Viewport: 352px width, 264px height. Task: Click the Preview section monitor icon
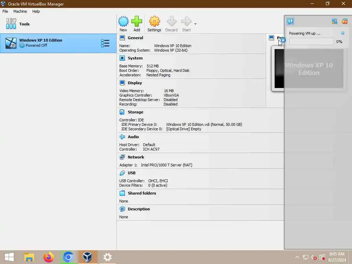pyautogui.click(x=272, y=38)
